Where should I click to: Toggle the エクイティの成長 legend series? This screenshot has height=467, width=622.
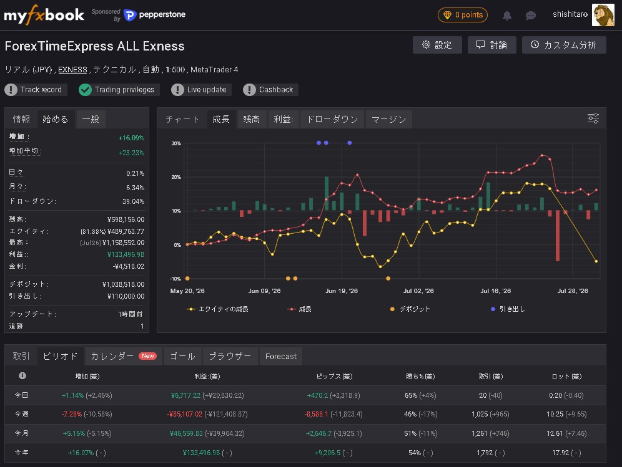pos(217,309)
